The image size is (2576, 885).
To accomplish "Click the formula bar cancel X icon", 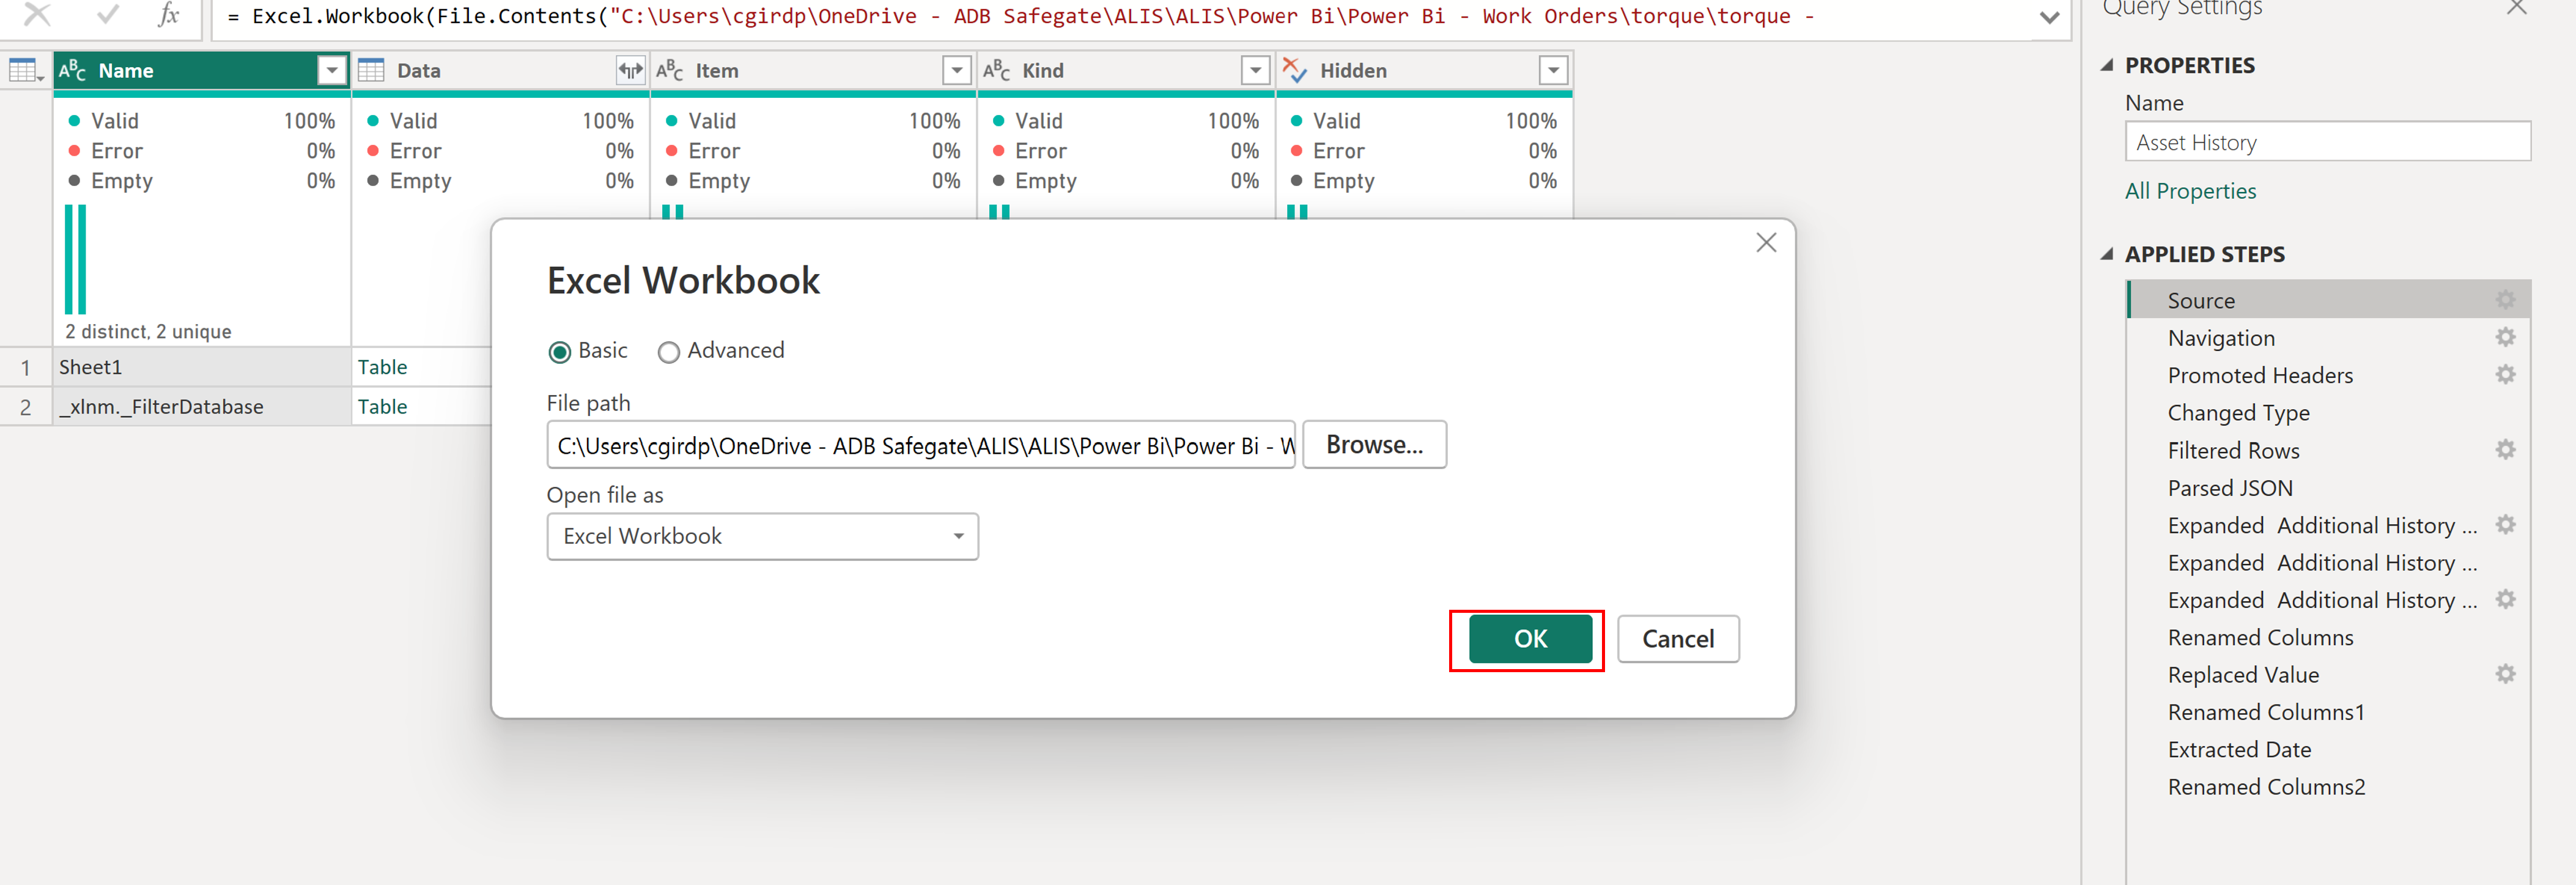I will (37, 14).
